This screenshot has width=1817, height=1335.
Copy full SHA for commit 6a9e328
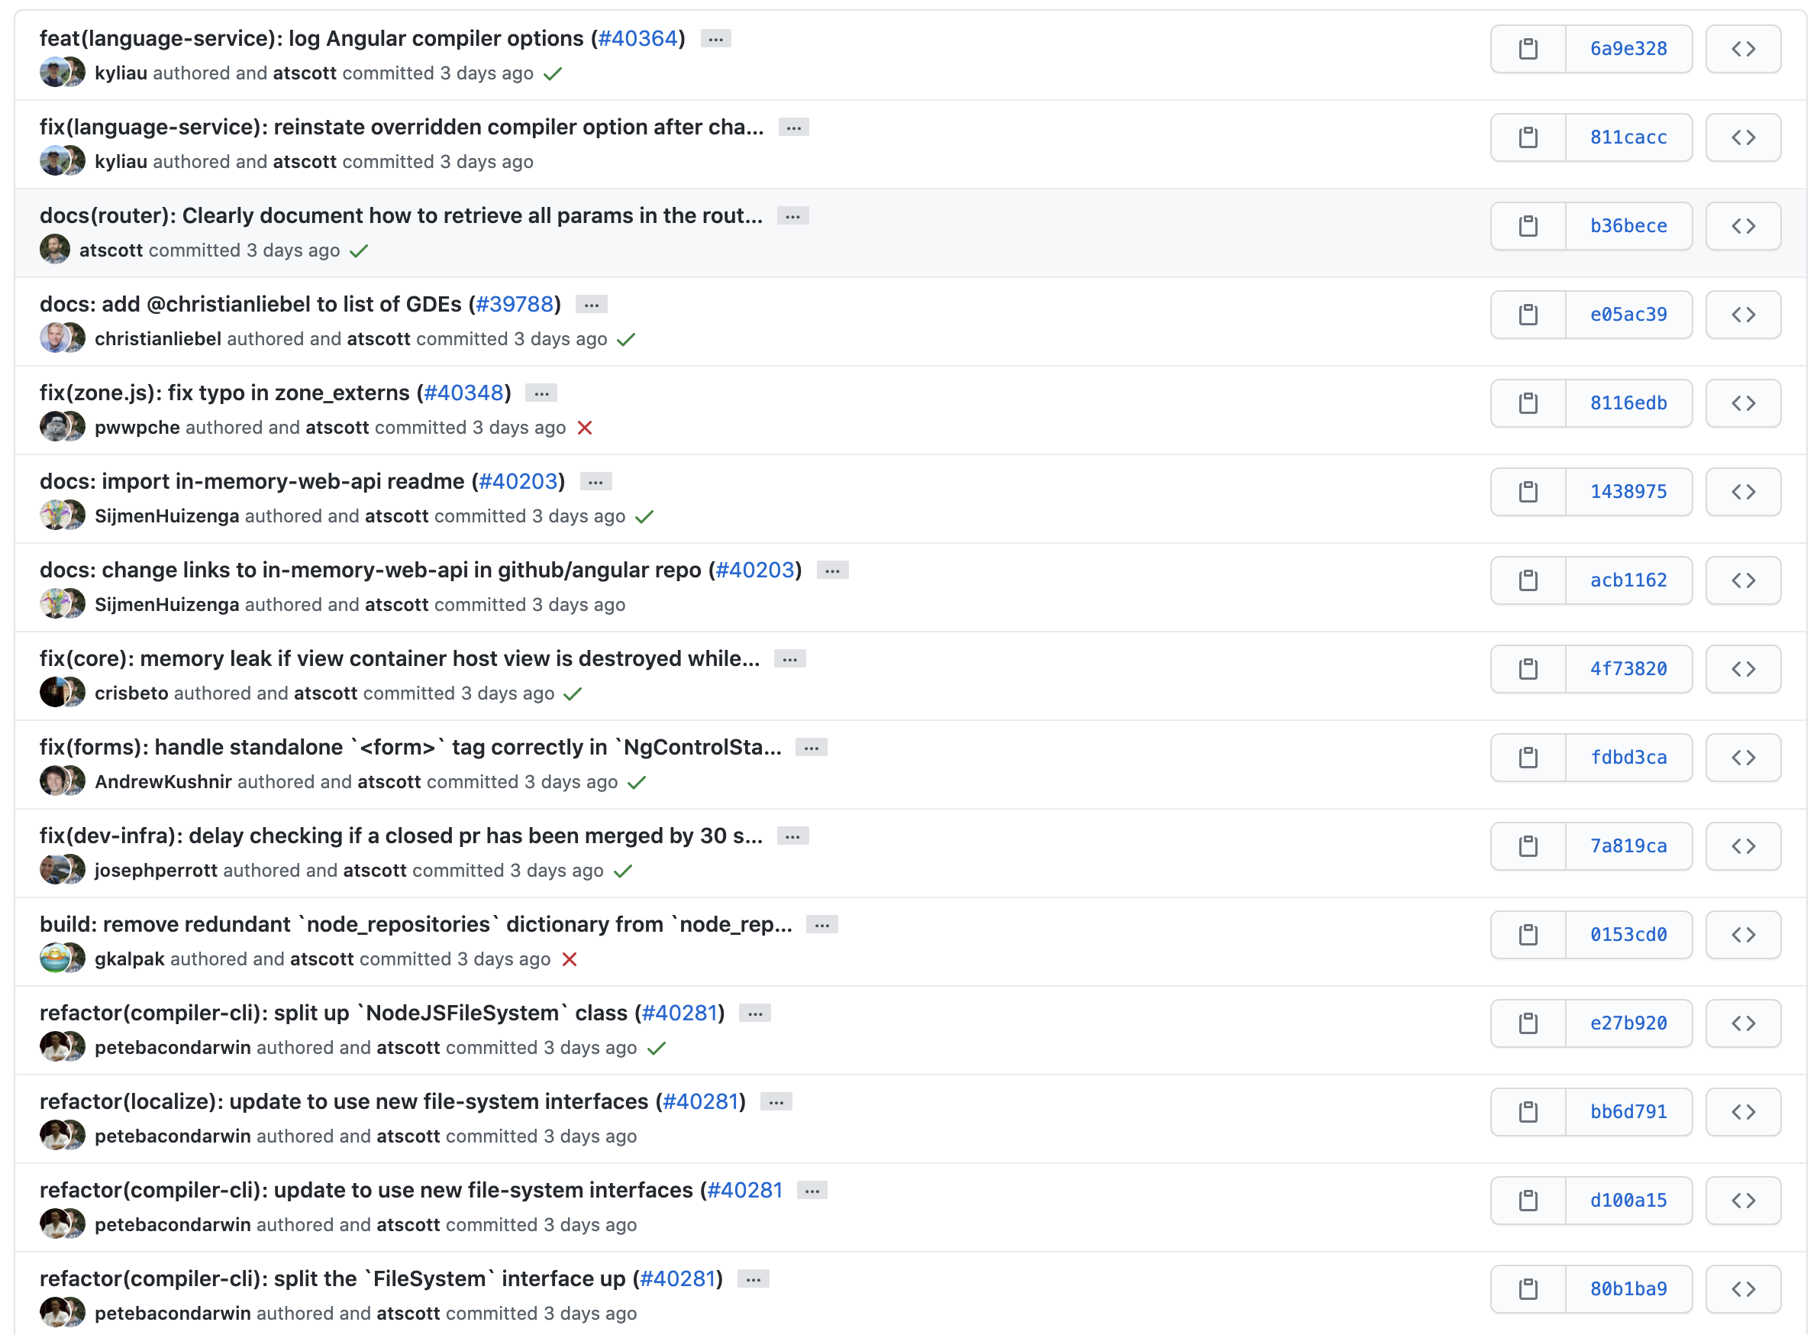click(1527, 50)
